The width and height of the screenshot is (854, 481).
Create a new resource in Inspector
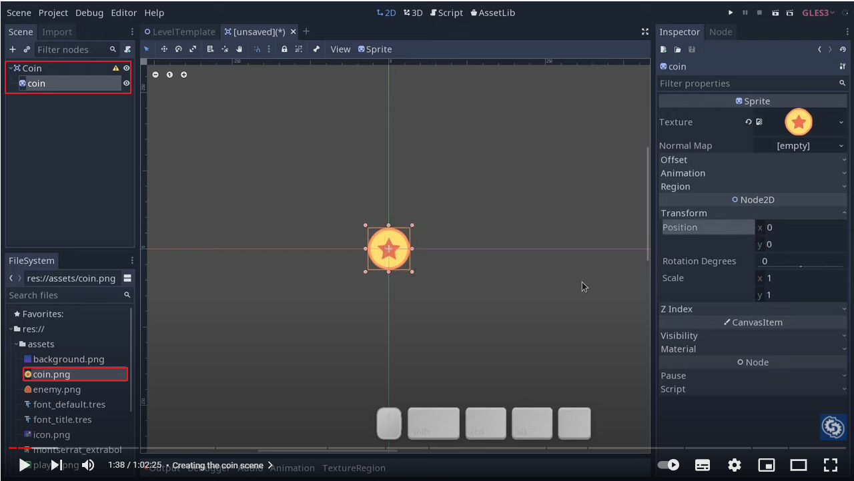click(663, 49)
